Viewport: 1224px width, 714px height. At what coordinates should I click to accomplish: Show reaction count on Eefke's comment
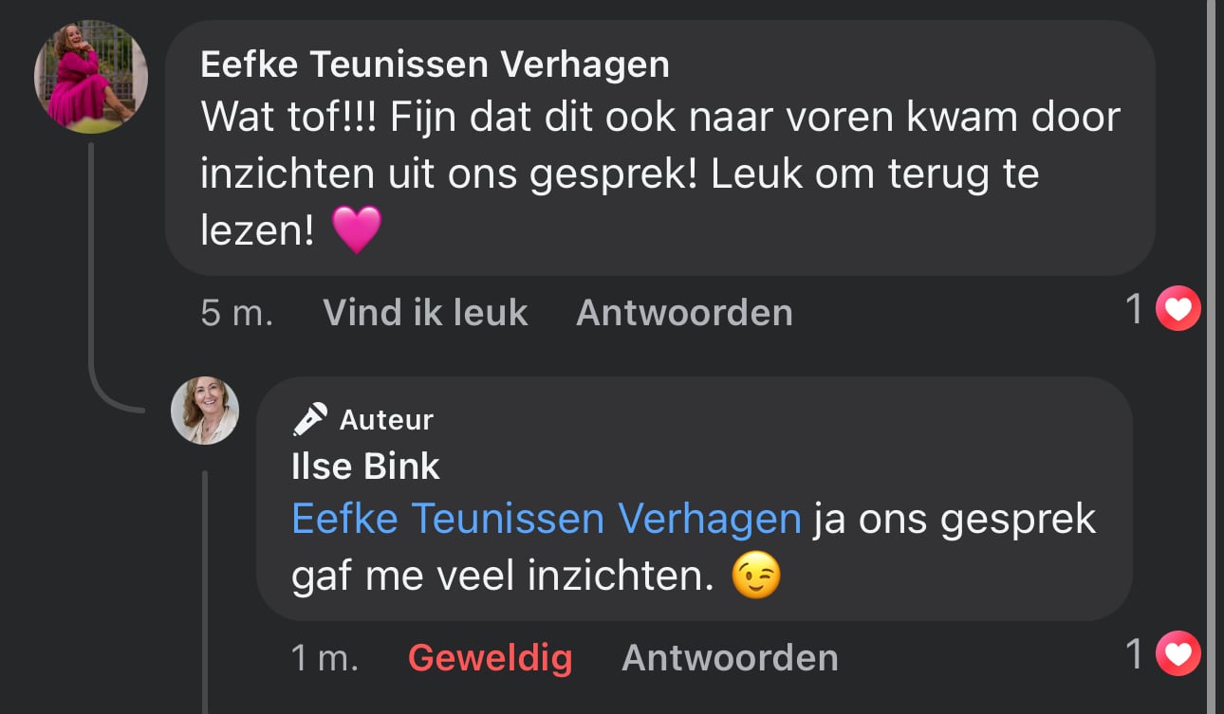1135,309
